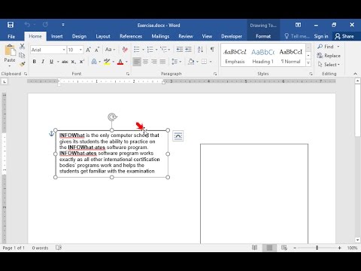Click the zoom slider handle

click(317, 248)
